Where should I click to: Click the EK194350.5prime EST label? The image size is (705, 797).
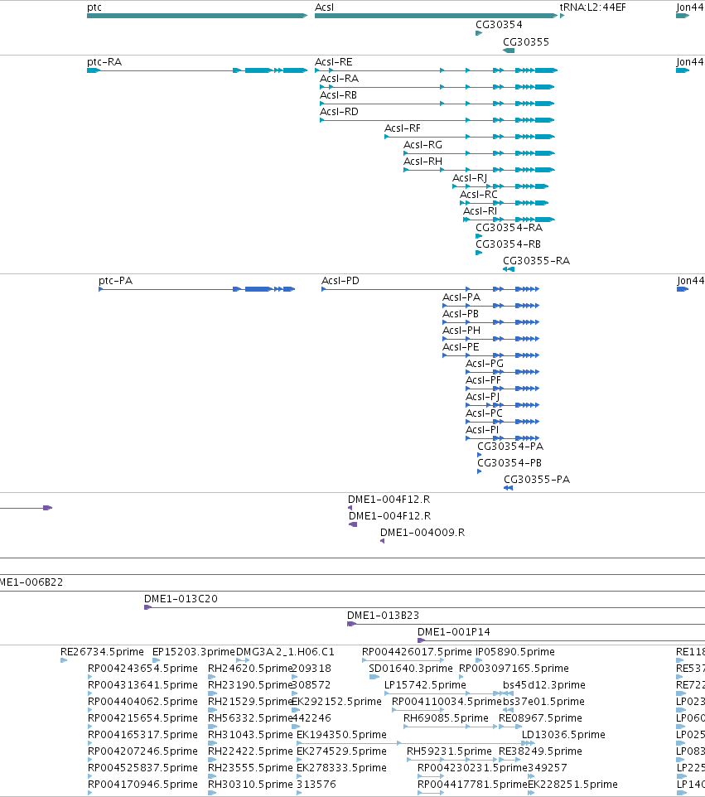[x=341, y=735]
